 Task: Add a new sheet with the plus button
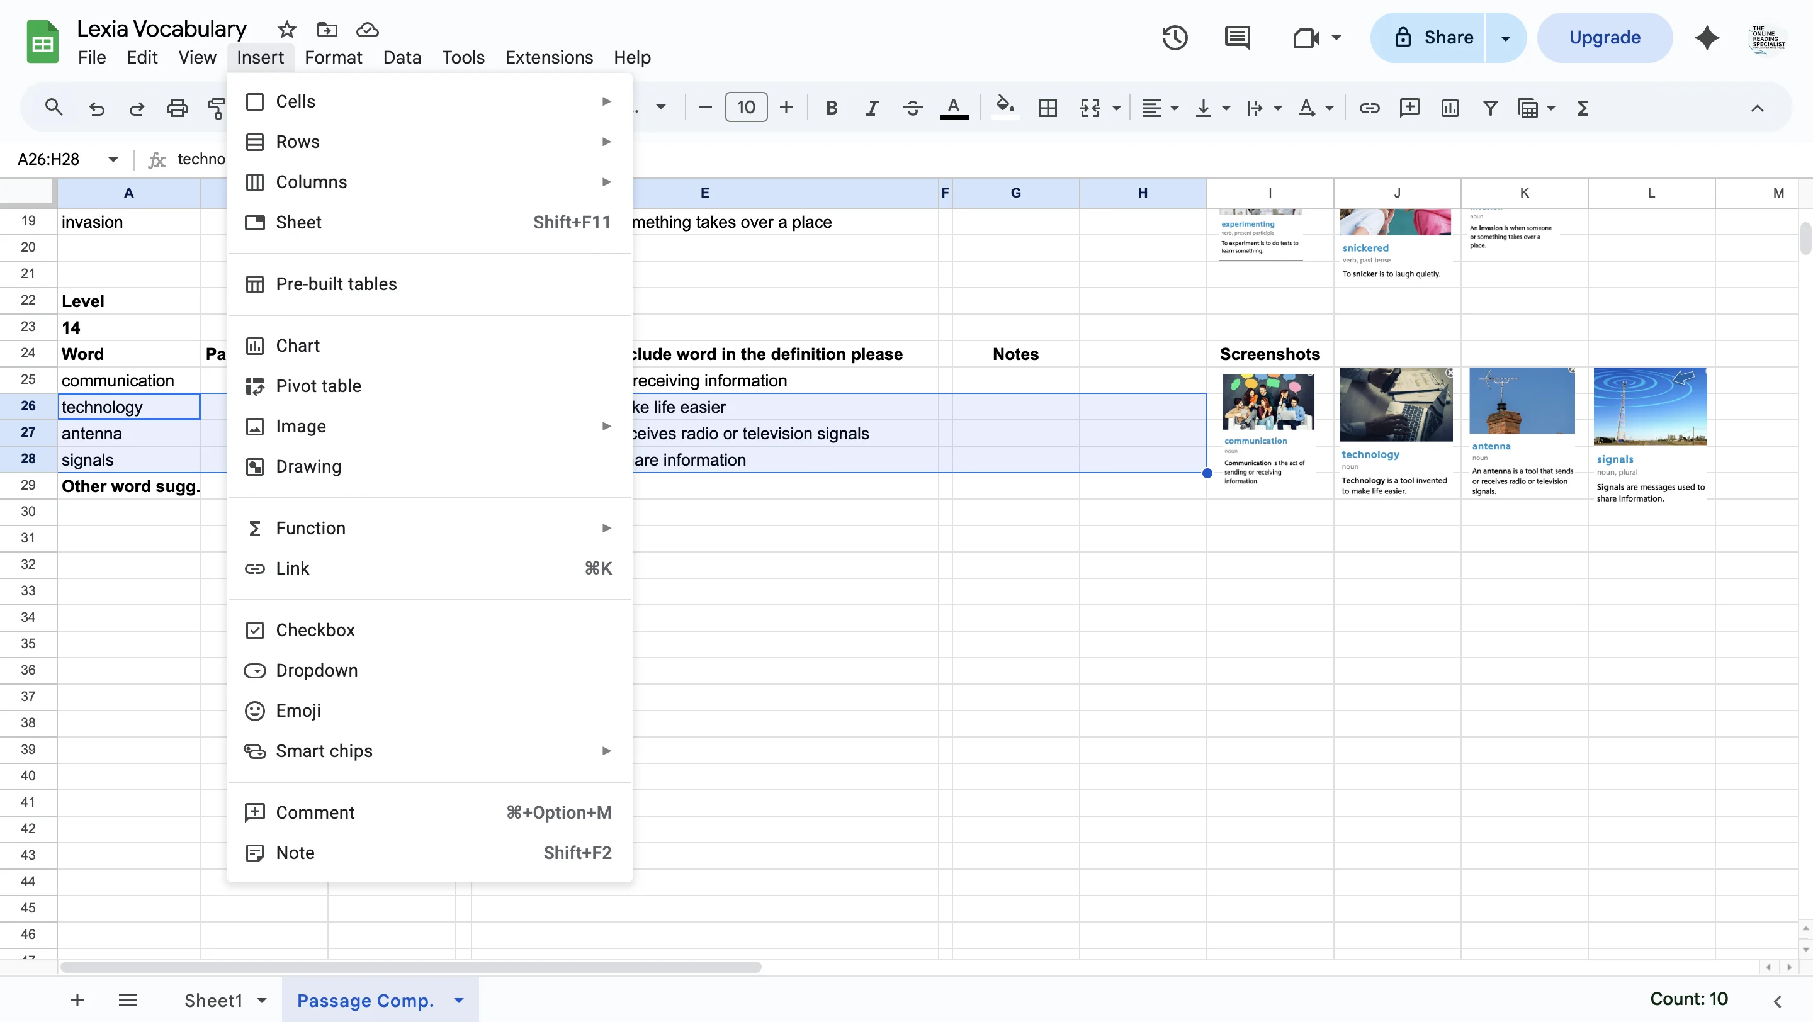[77, 999]
